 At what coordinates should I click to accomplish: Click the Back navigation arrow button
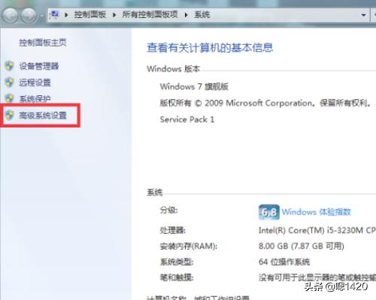pyautogui.click(x=10, y=16)
